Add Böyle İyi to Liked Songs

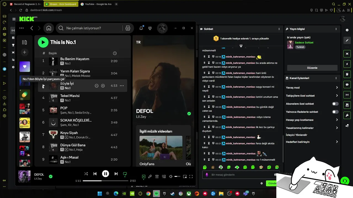(x=103, y=86)
